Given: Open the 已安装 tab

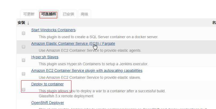Looking at the screenshot, I should [x=68, y=14].
